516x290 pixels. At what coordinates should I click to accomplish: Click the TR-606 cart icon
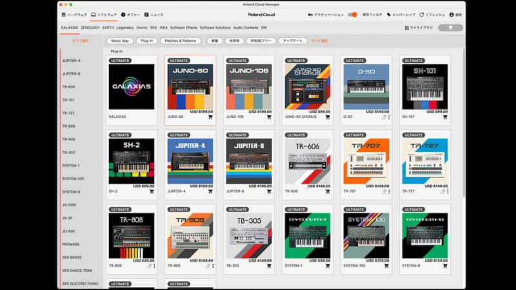[328, 191]
